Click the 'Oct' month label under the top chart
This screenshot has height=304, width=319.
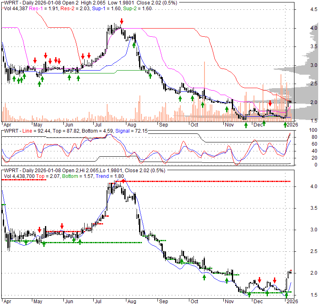coord(194,125)
